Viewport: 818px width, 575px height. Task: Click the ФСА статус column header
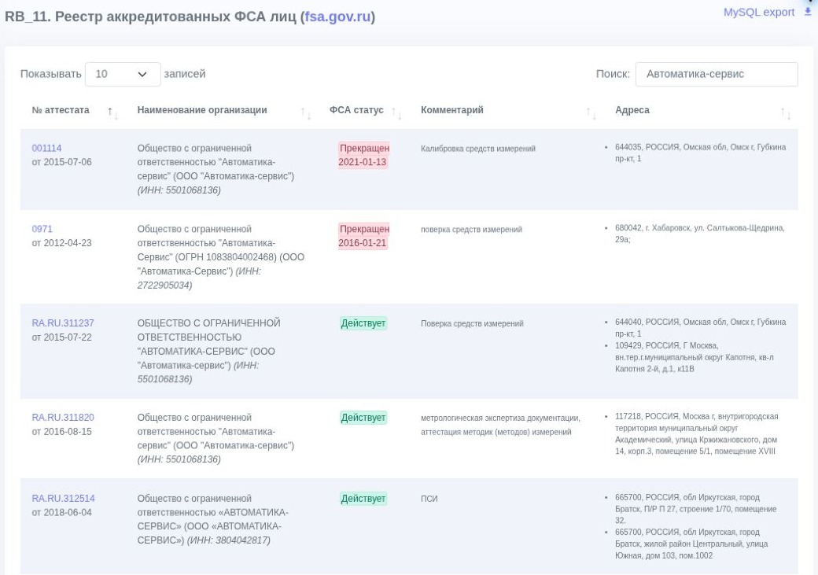356,110
